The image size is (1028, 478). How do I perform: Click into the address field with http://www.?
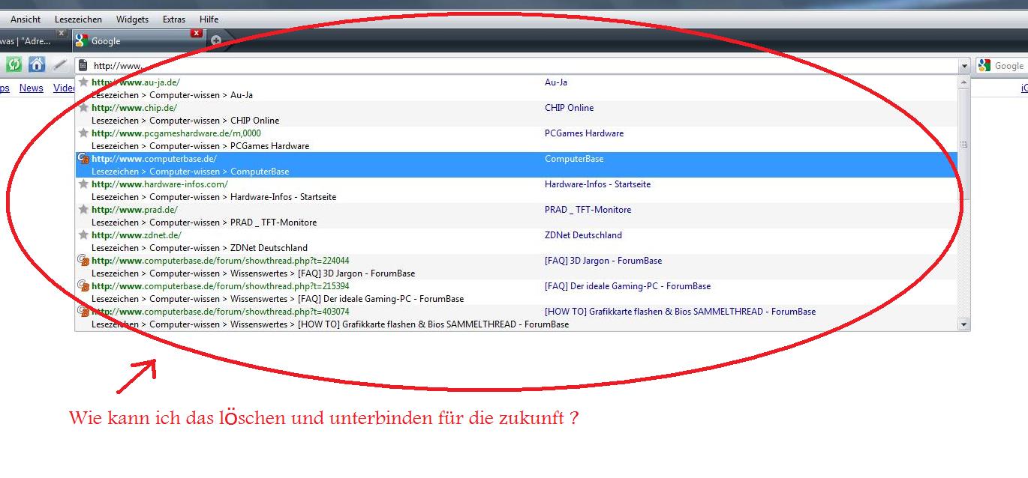click(518, 66)
